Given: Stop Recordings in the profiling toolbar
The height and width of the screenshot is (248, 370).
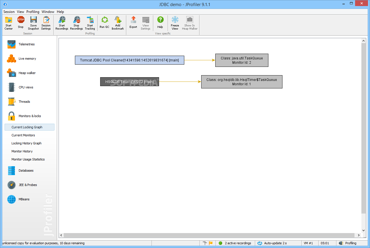Looking at the screenshot, I should 76,23.
